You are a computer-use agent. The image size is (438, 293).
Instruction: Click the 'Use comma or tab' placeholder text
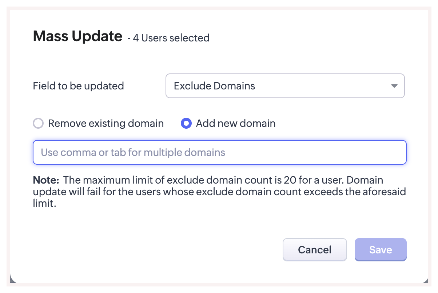point(133,152)
